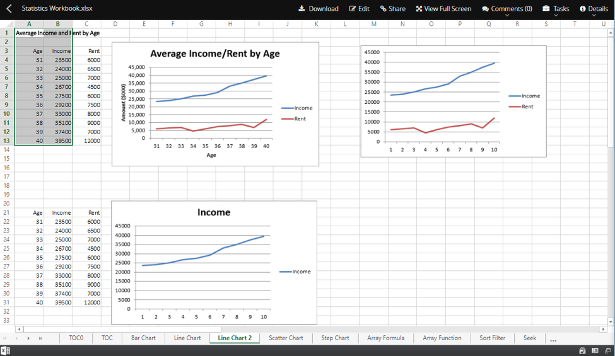Select Income cell 39500 in row 31

[x=57, y=302]
